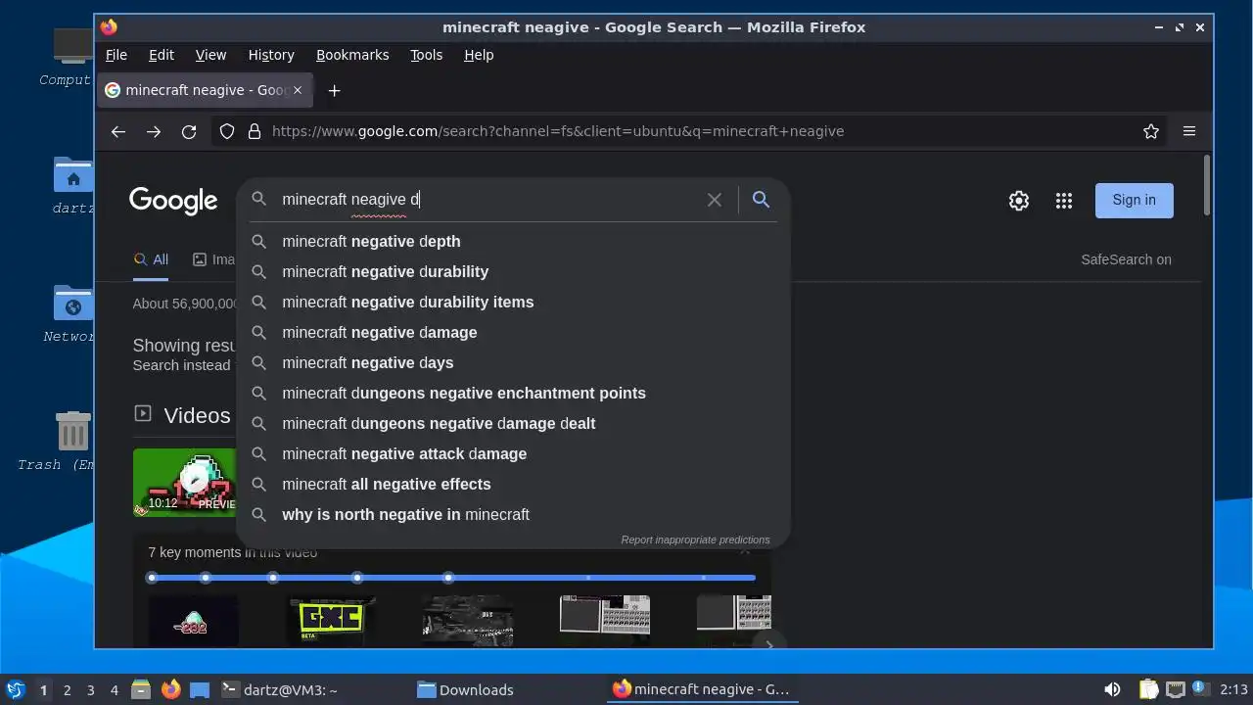Open the Edit menu
1253x705 pixels.
pos(162,55)
